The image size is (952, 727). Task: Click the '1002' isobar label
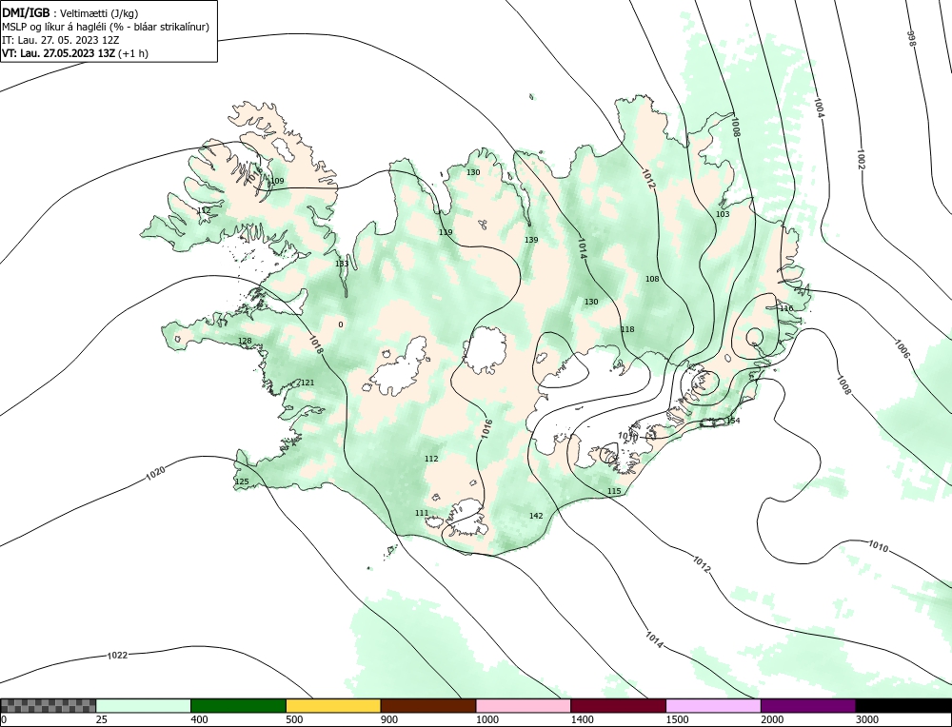pyautogui.click(x=861, y=159)
